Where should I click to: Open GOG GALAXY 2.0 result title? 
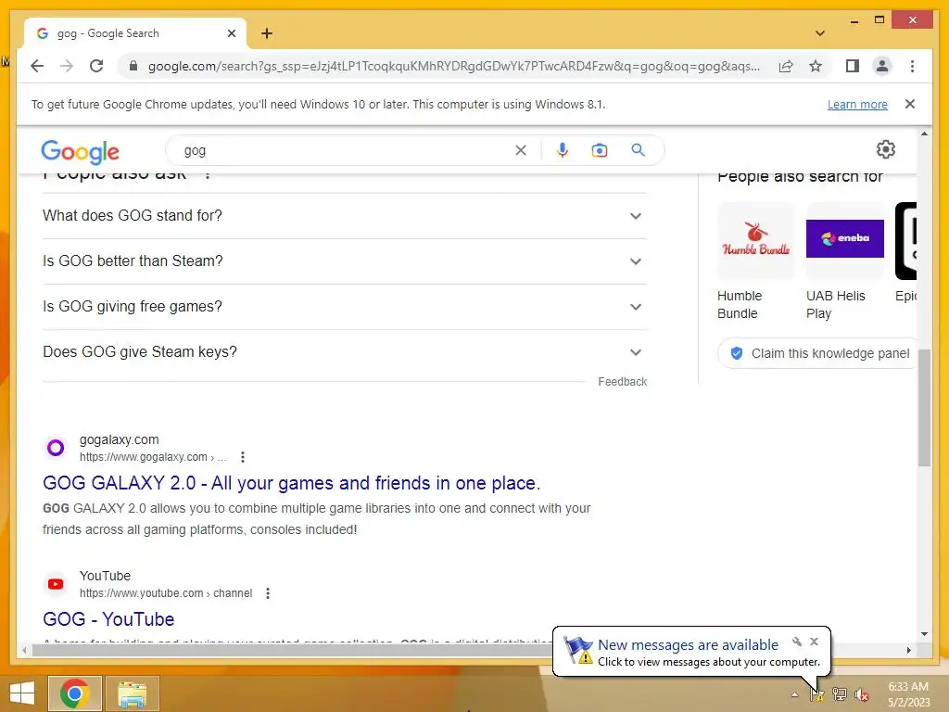coord(291,483)
